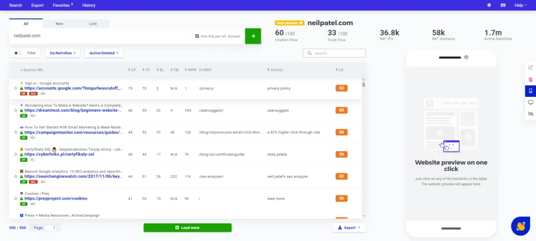This screenshot has width=536, height=241.
Task: Favorite the dreamhost.com backlink row
Action: tap(16, 111)
